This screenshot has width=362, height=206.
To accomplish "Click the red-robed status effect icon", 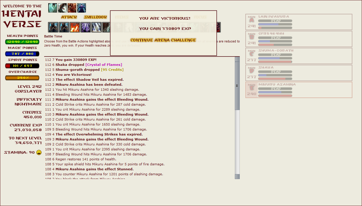I will point(72,8).
